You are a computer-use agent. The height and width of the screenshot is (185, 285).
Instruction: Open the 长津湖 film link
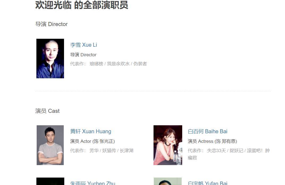tap(126, 150)
